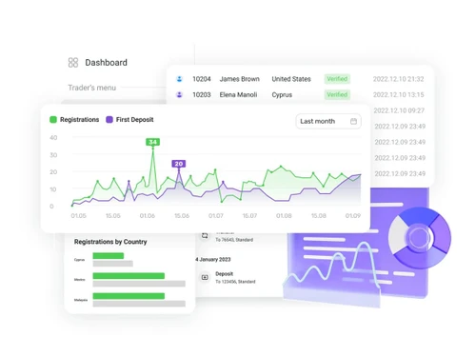Click the 01.08 x-axis label
Viewport: 476px width, 357px height.
(284, 216)
